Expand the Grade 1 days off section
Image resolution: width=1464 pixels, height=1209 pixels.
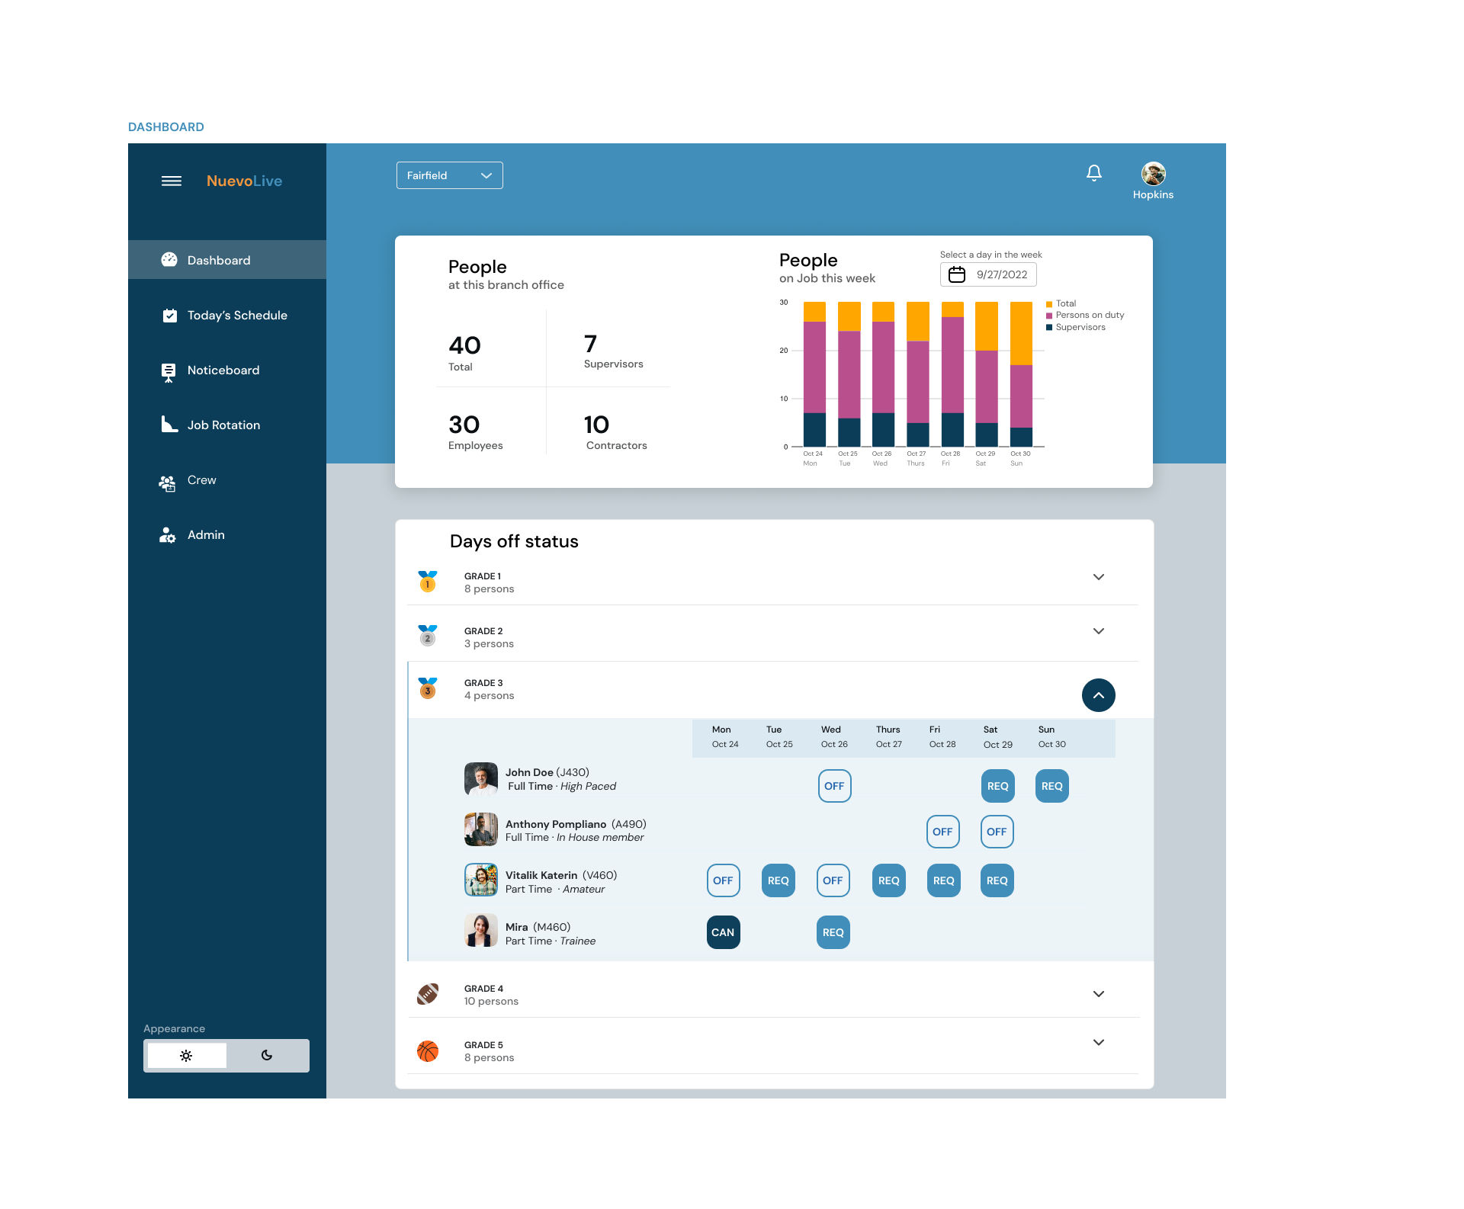click(x=1098, y=577)
